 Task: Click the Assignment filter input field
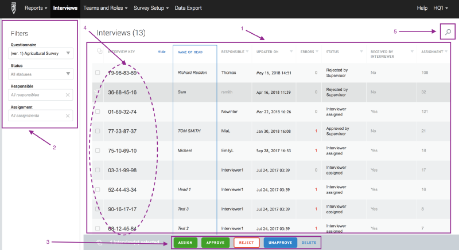coord(36,116)
